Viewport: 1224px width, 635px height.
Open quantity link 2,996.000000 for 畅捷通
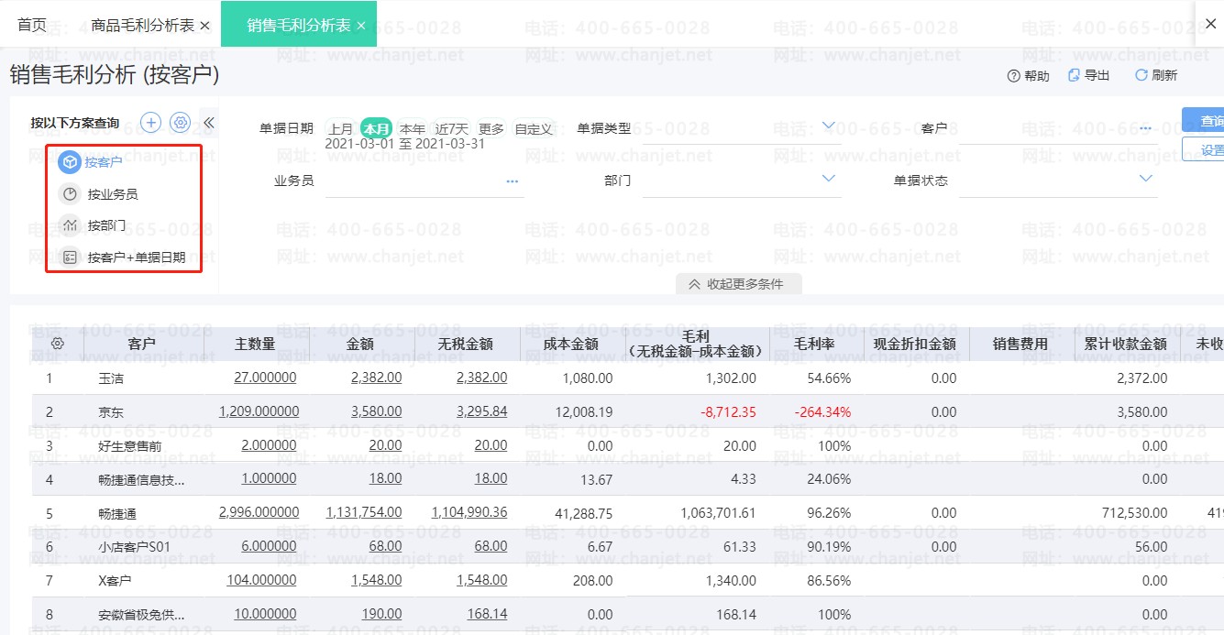259,512
